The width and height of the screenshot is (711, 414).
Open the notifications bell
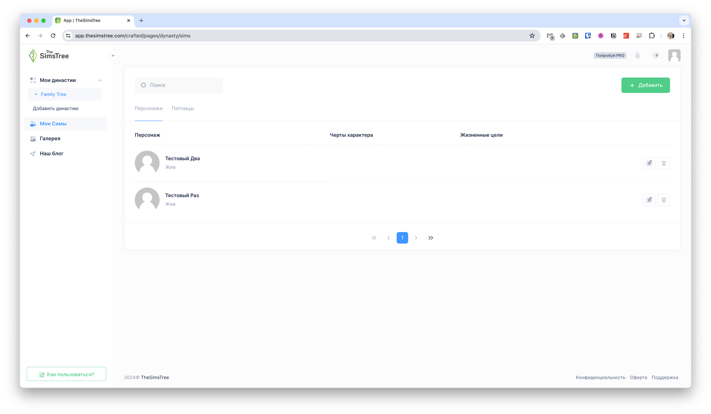pyautogui.click(x=637, y=55)
